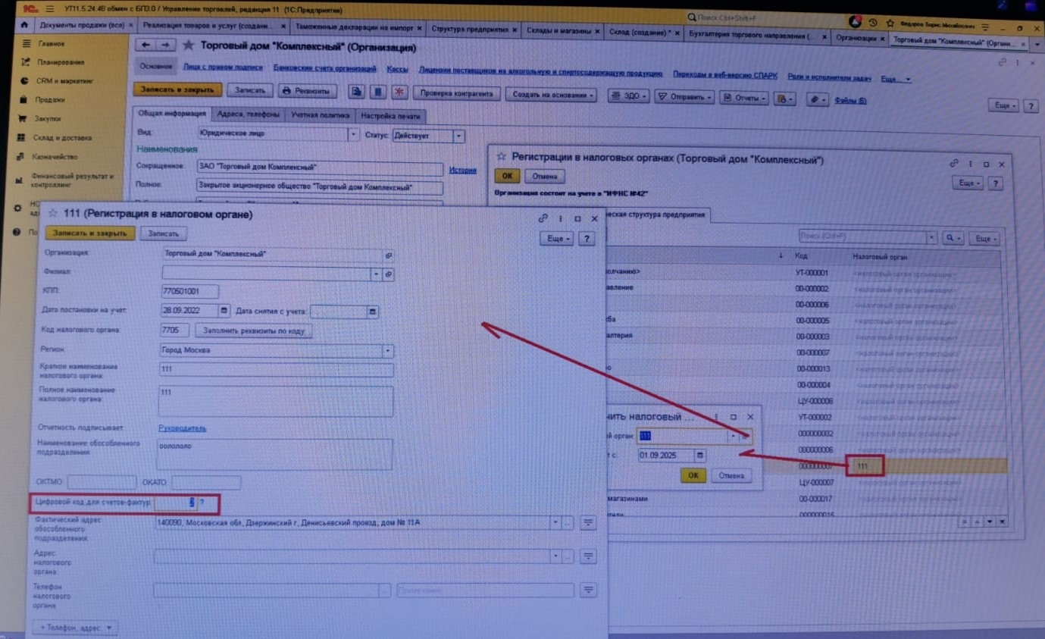Click help button in Регистрации в налоговых органах
The image size is (1045, 639).
coord(996,183)
